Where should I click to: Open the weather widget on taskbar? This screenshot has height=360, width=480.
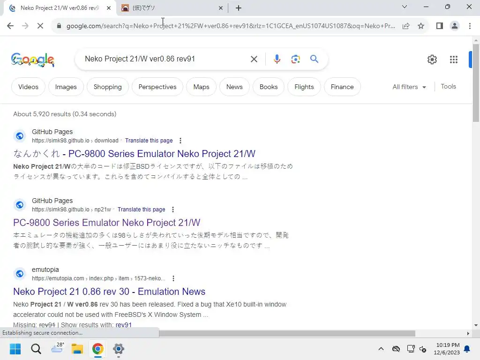57,348
